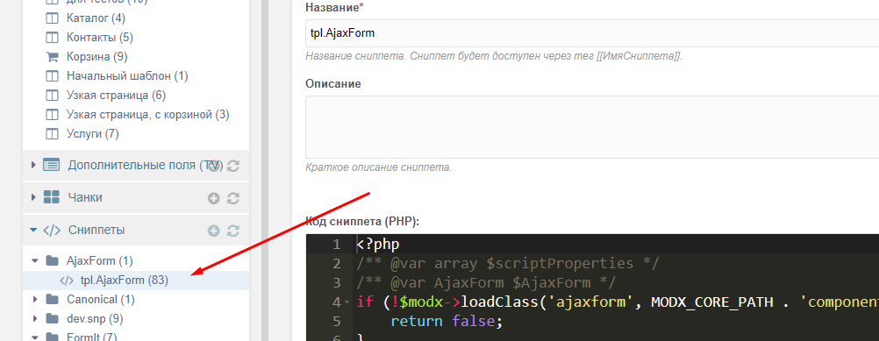Refresh the Чанки section
This screenshot has width=879, height=341.
[233, 198]
